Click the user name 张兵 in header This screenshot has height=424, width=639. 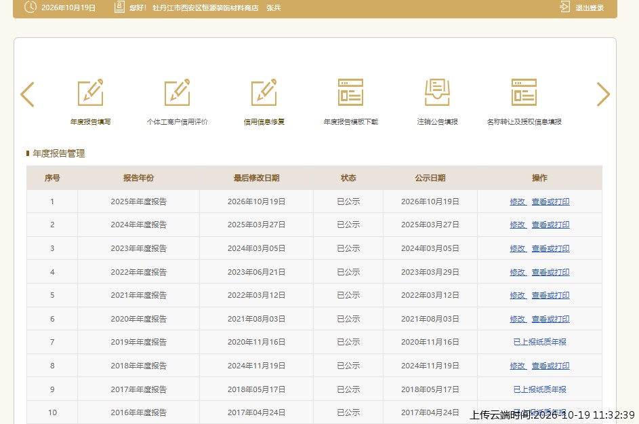(274, 7)
